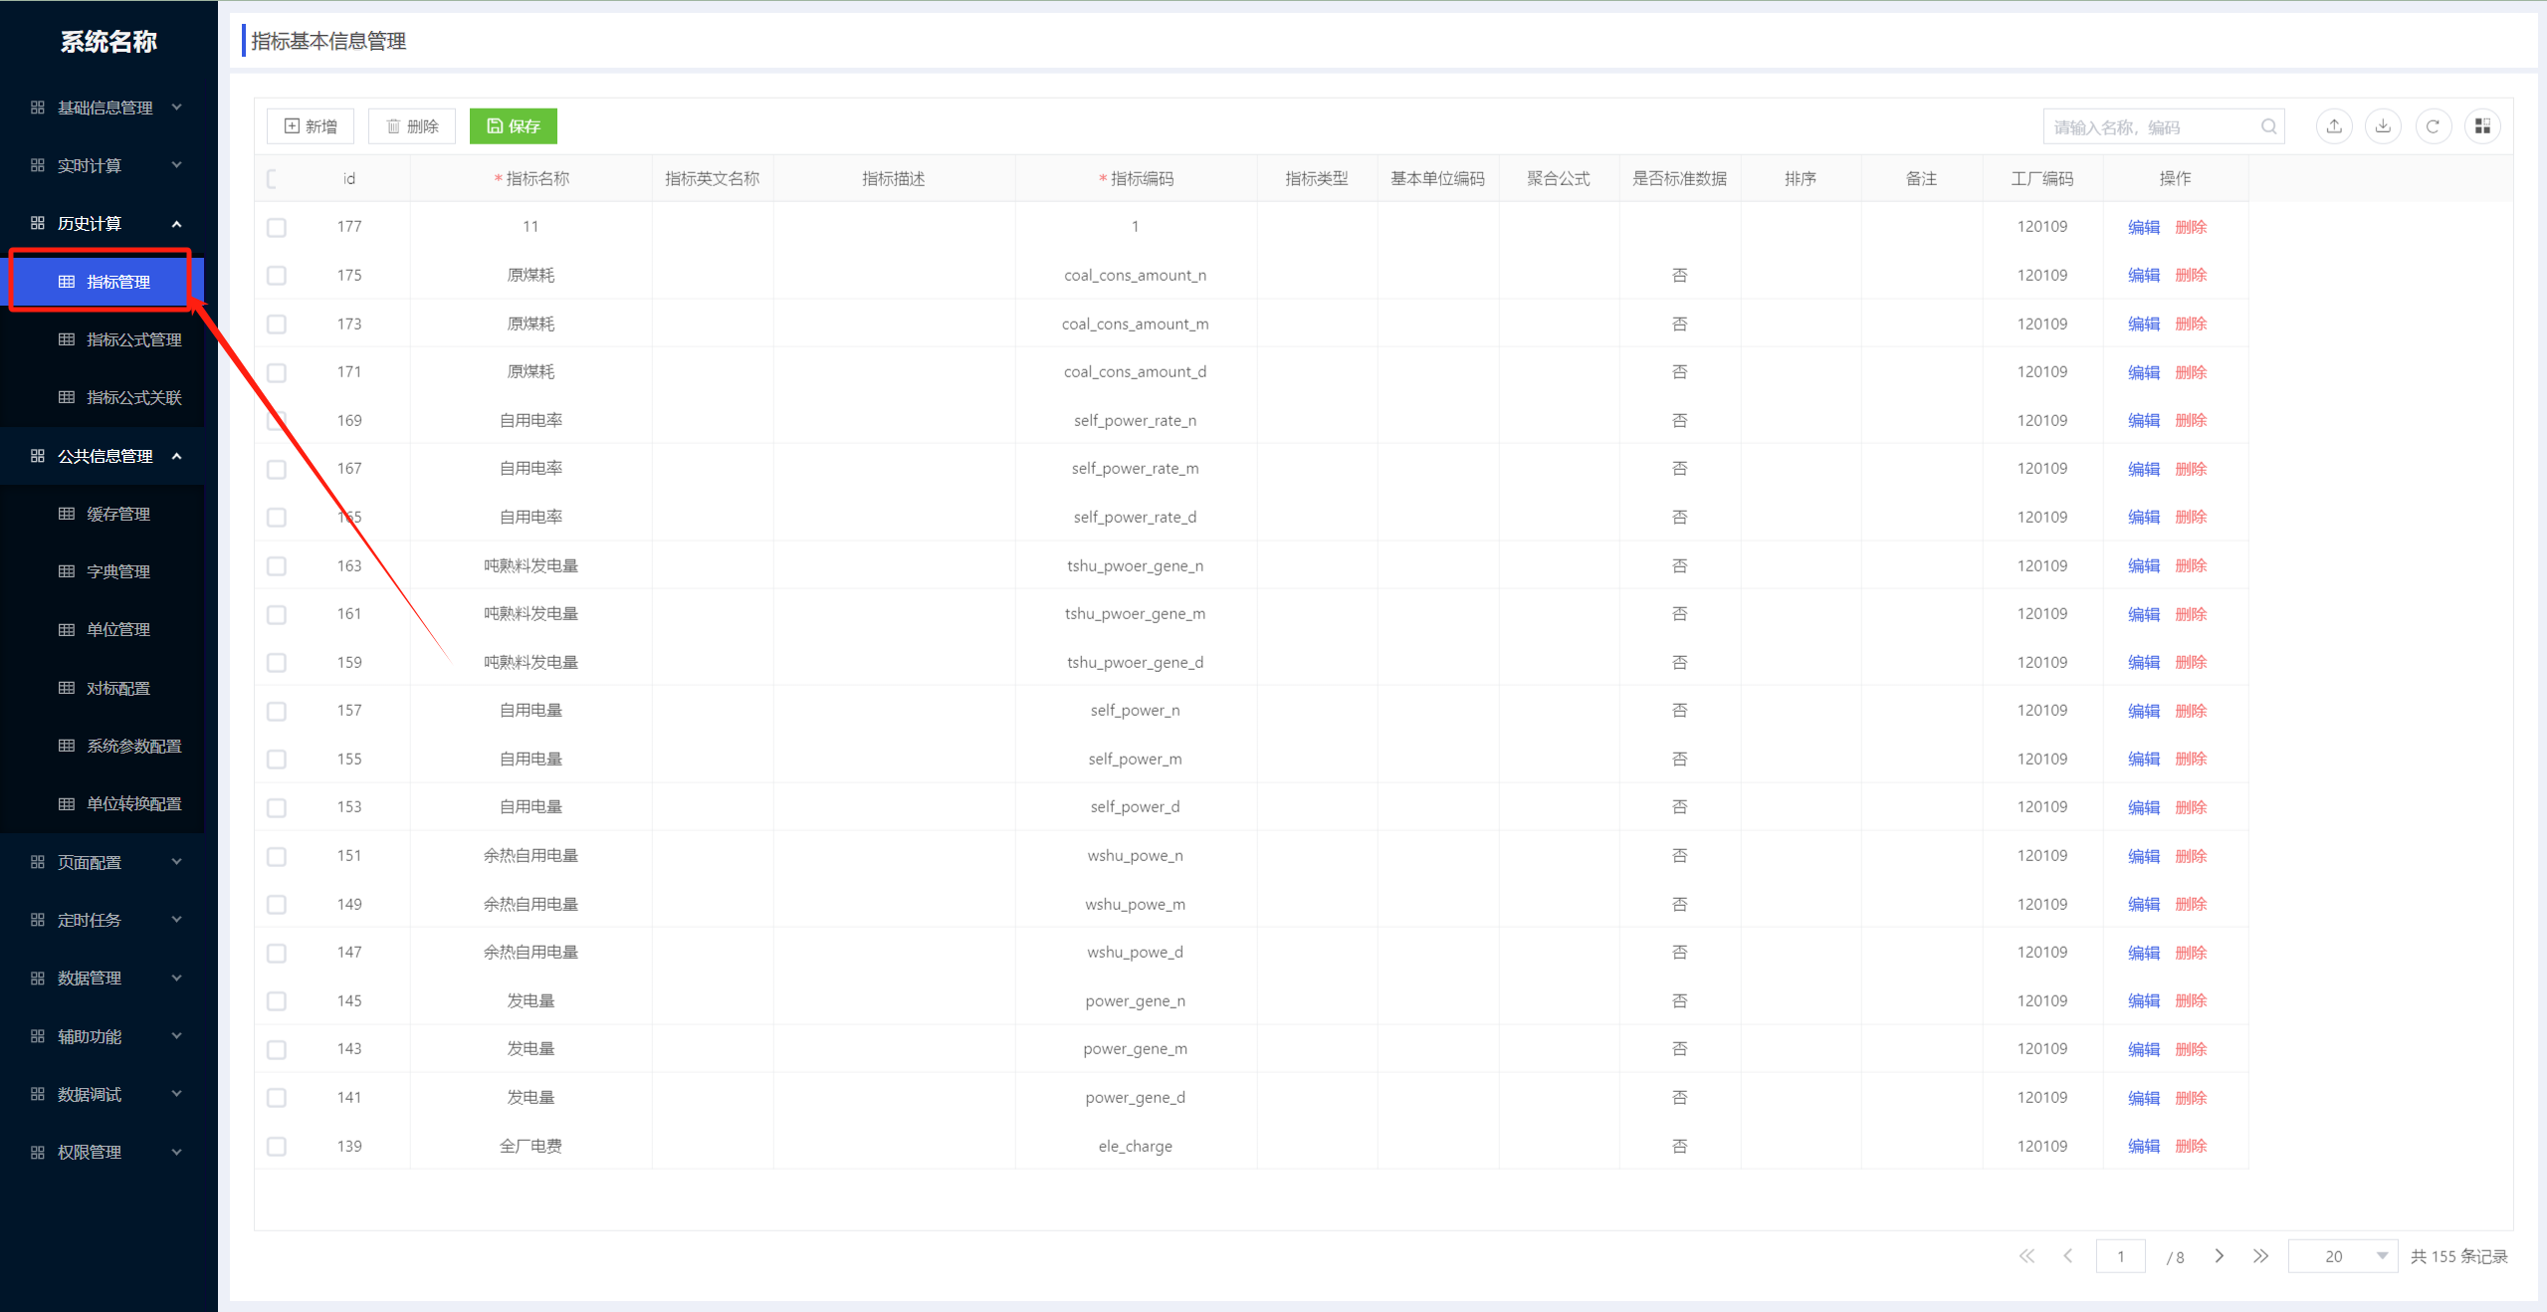
Task: Check the row with id 145
Action: point(277,1001)
